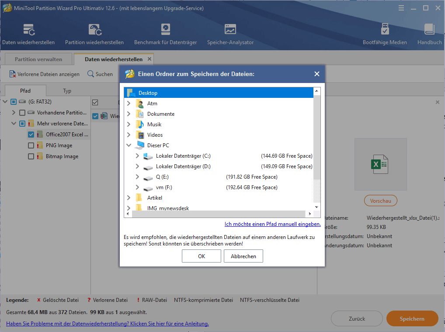Expand the Atm folder chevron
This screenshot has height=332, width=445.
pyautogui.click(x=129, y=104)
